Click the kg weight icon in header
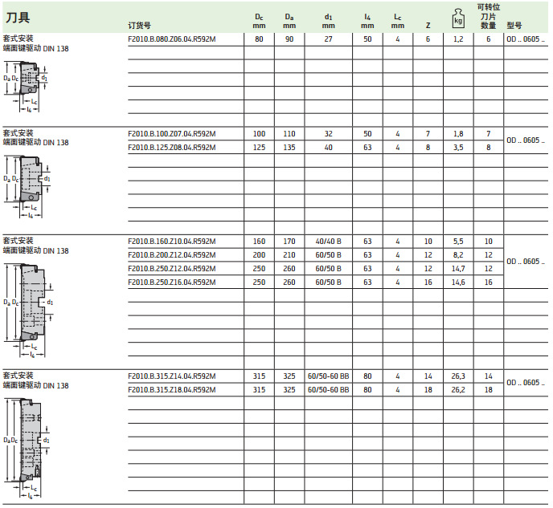The height and width of the screenshot is (508, 553). (x=458, y=18)
